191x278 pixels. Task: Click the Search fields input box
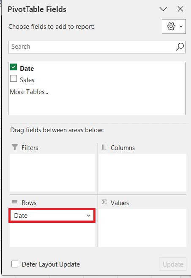click(x=97, y=47)
